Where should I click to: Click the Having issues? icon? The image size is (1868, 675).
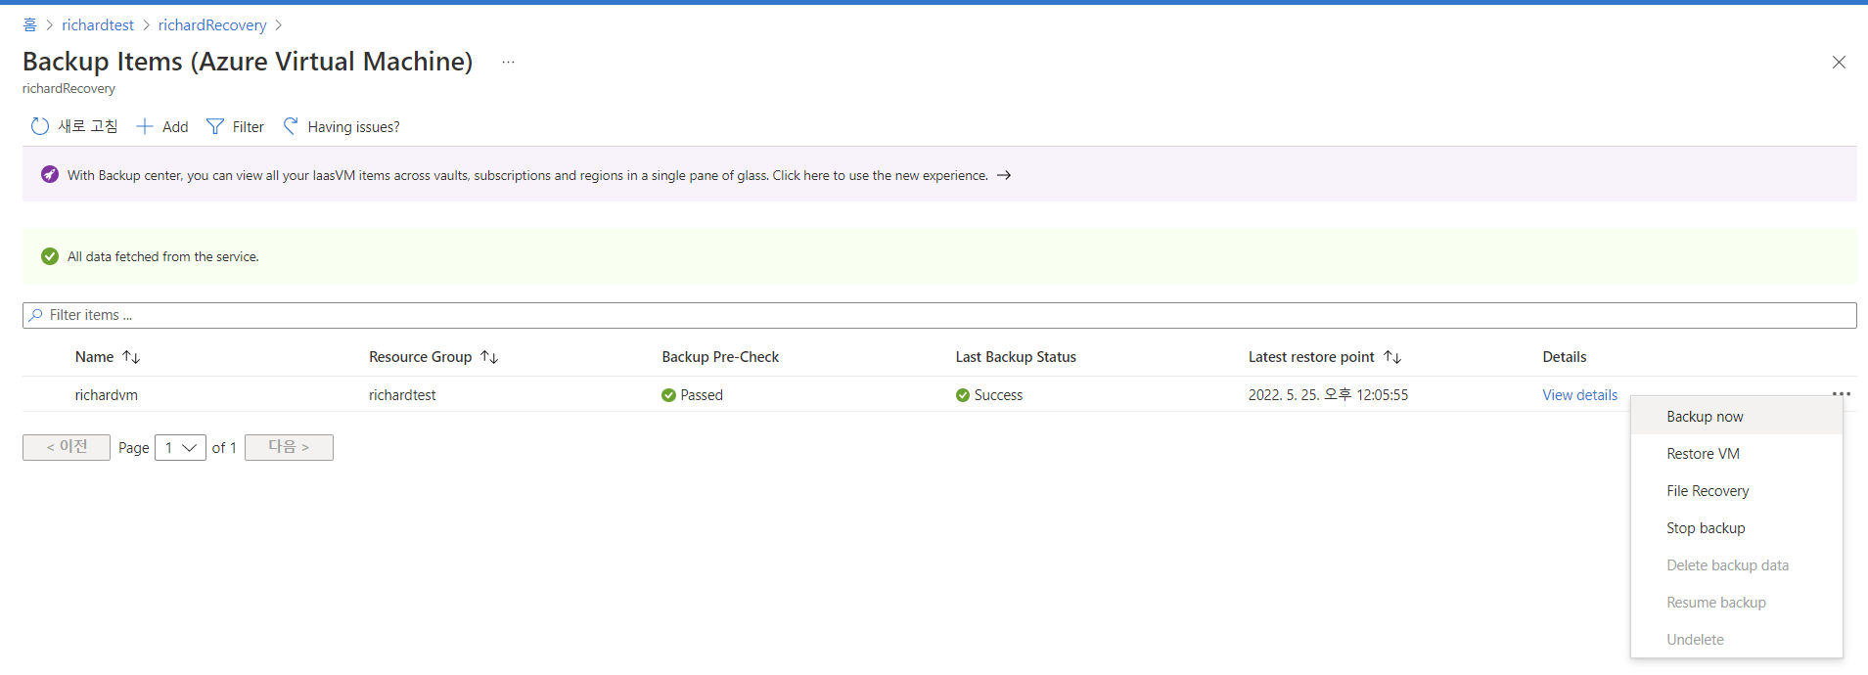coord(291,126)
